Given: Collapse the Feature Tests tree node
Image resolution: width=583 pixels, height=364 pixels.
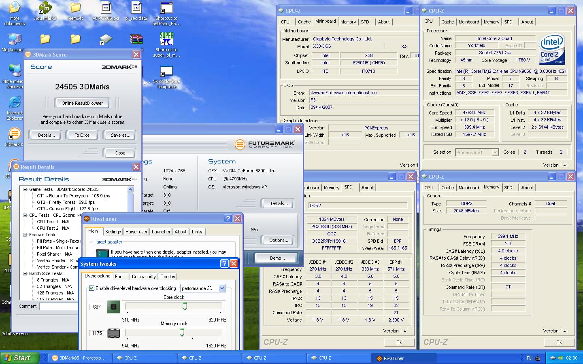Looking at the screenshot, I should tap(25, 235).
